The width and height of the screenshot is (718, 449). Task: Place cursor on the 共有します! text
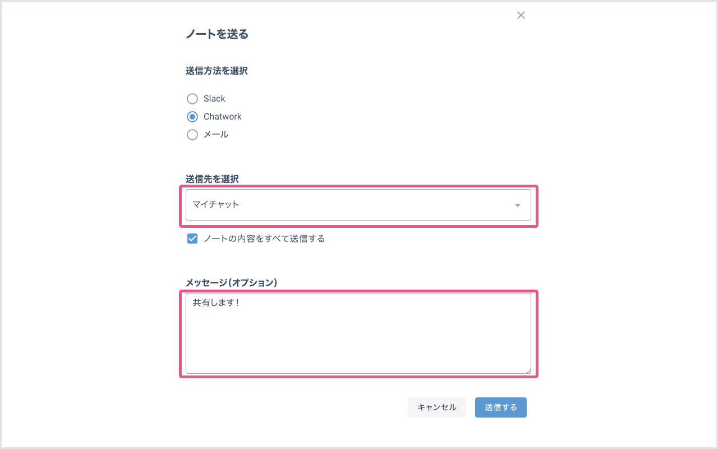216,303
